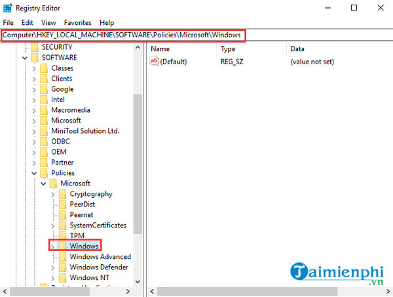Click the (value not set) data cell
Viewport: 393px width, 297px height.
312,62
